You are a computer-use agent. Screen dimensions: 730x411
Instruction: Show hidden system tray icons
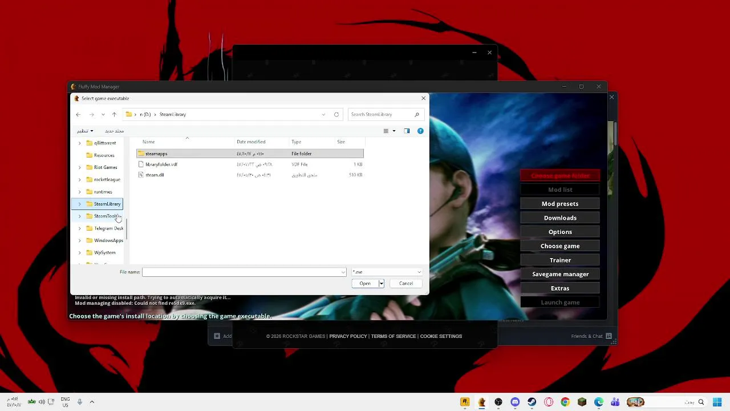coord(92,402)
